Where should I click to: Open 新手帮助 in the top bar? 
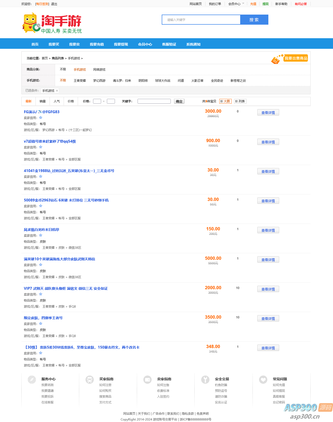pyautogui.click(x=281, y=4)
